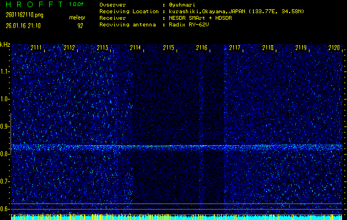Click the Receiving antenna label

[127, 25]
